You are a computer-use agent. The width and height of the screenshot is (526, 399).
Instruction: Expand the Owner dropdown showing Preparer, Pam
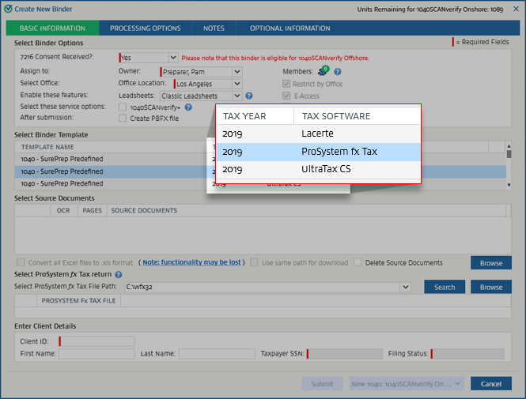pos(237,72)
